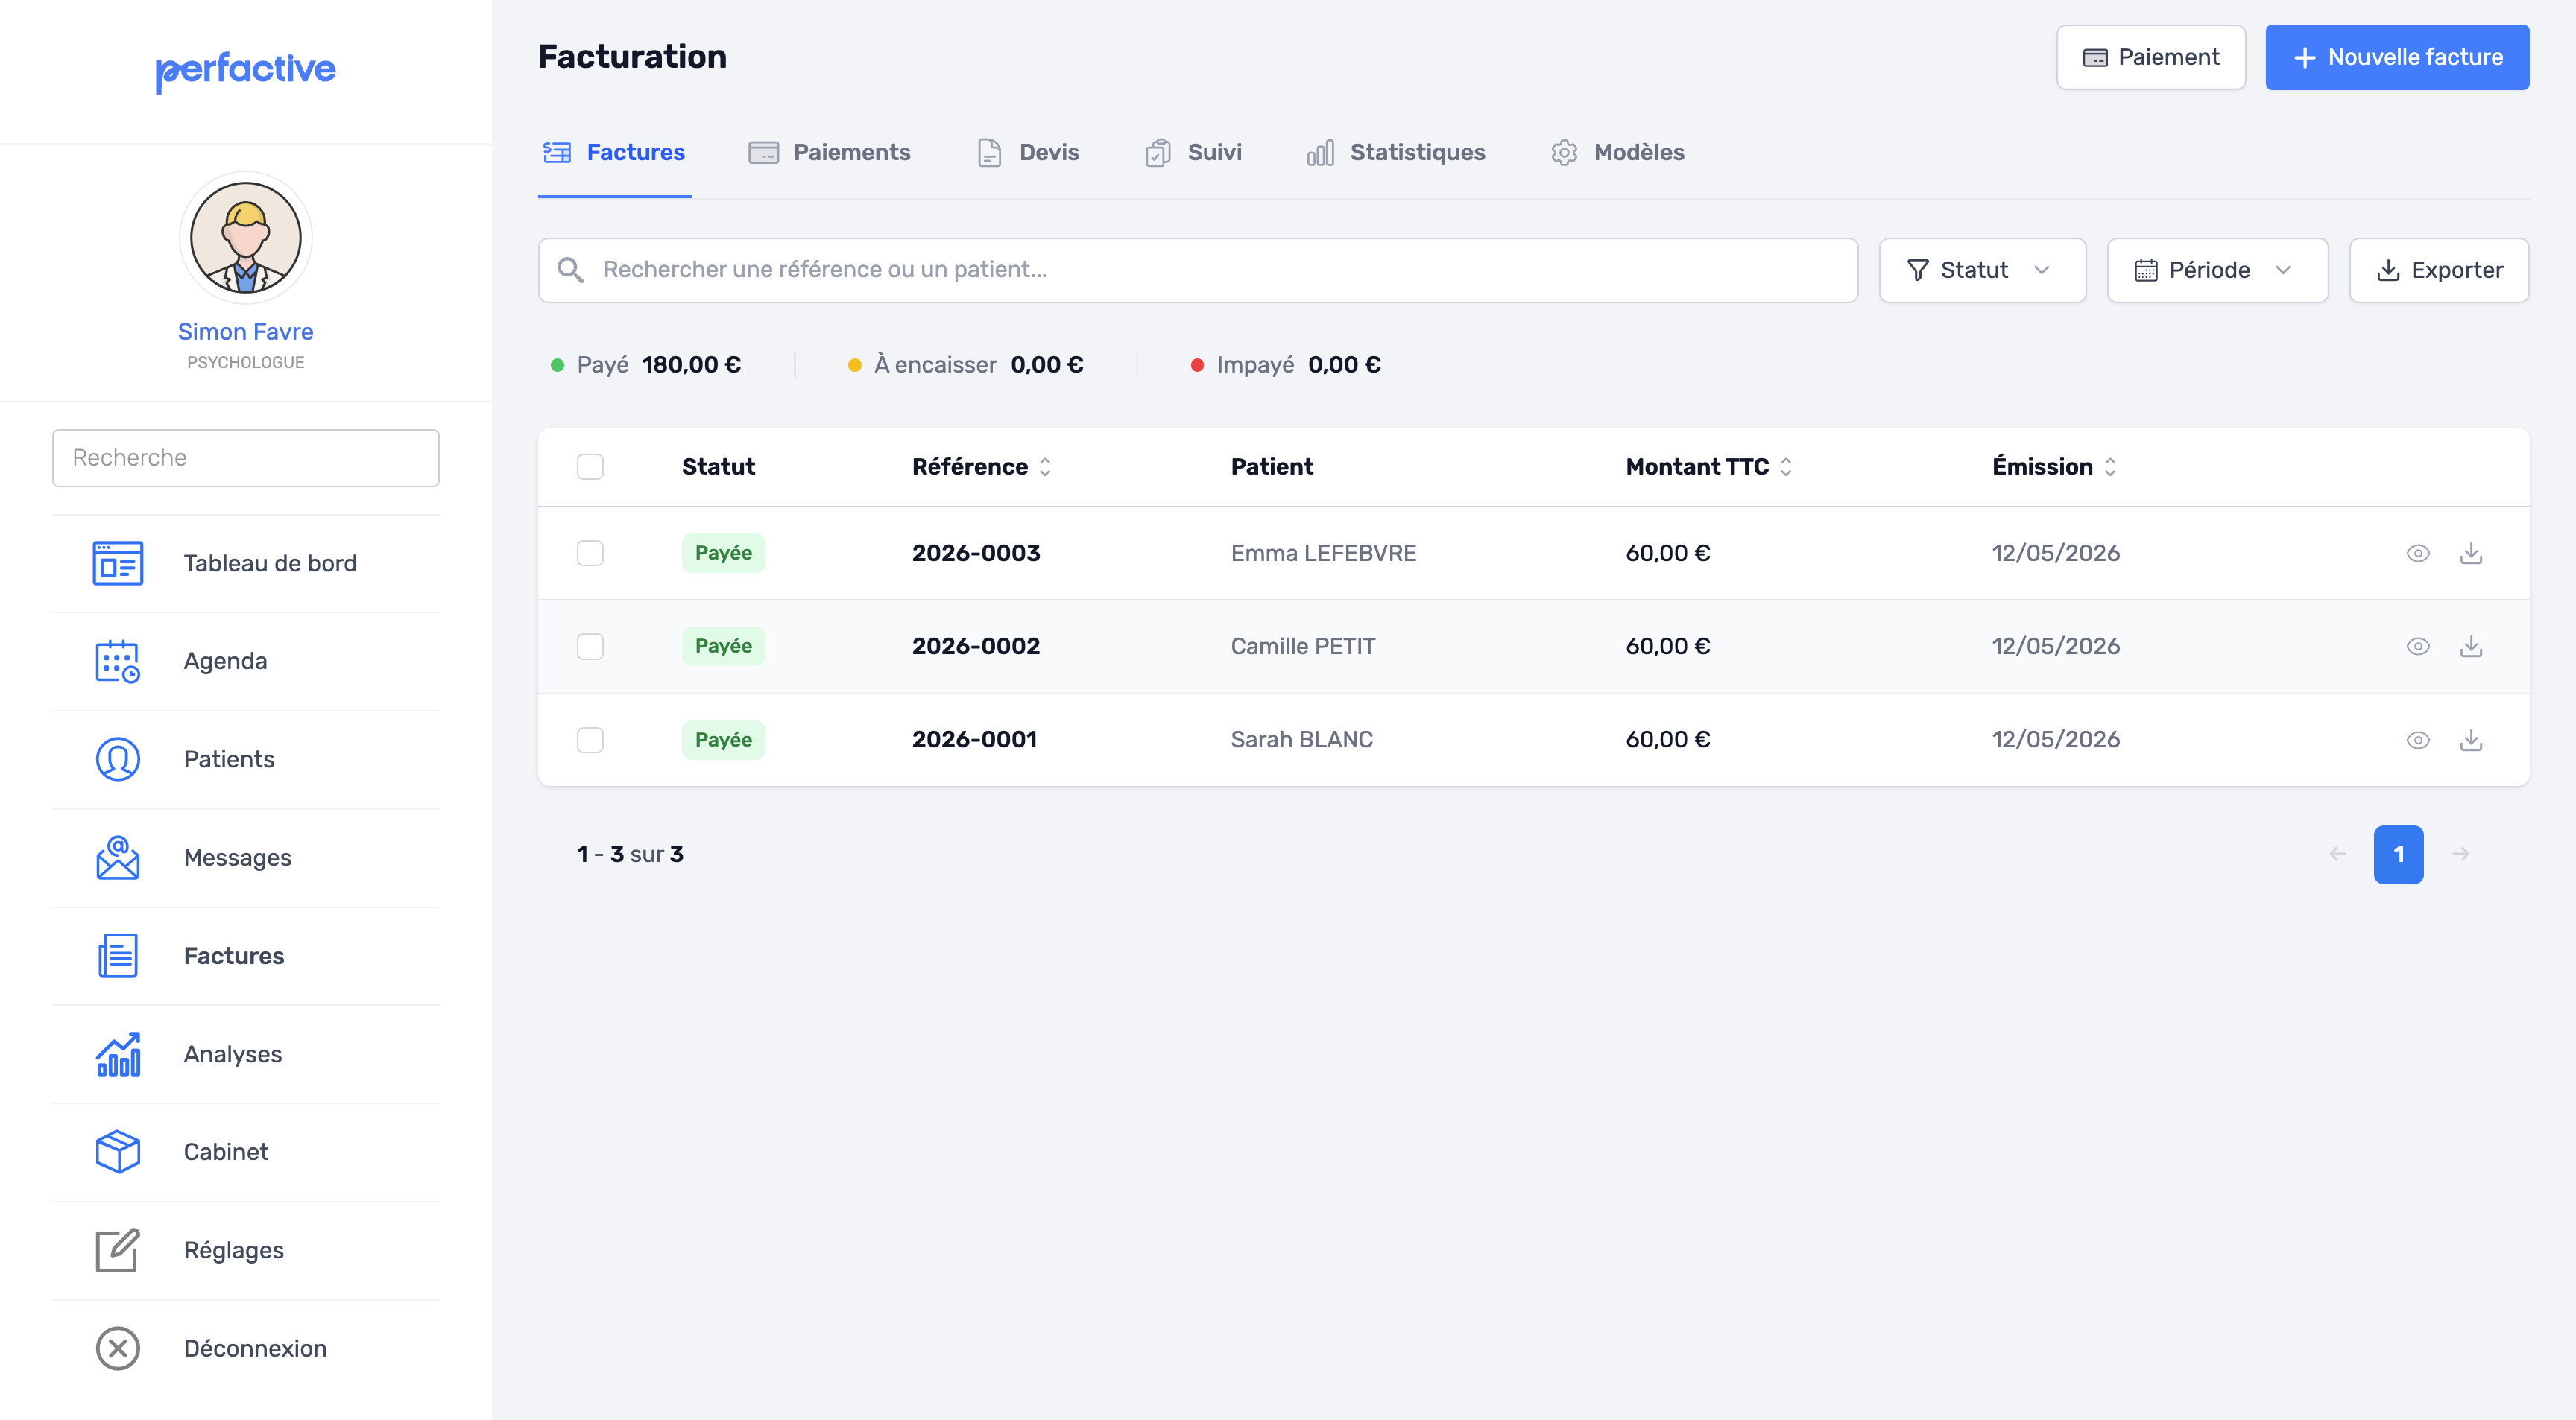View invoice 2026-0001 with eye icon
This screenshot has height=1420, width=2576.
(2418, 740)
